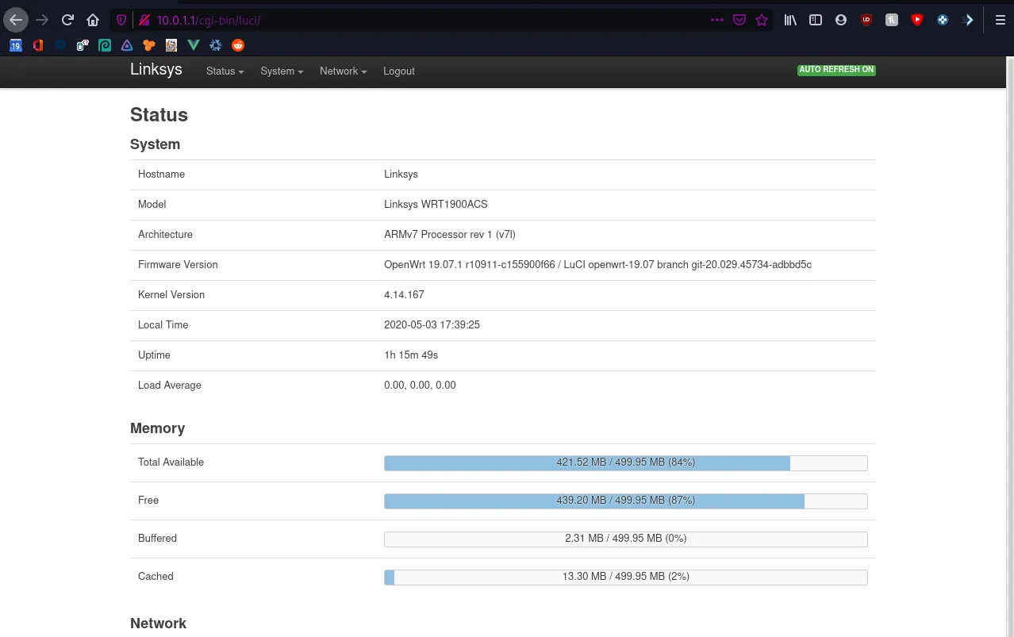Open the browser home page
This screenshot has height=637, width=1014.
93,20
